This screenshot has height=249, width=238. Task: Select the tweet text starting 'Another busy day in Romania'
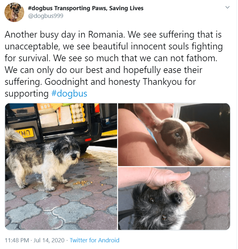click(x=114, y=64)
